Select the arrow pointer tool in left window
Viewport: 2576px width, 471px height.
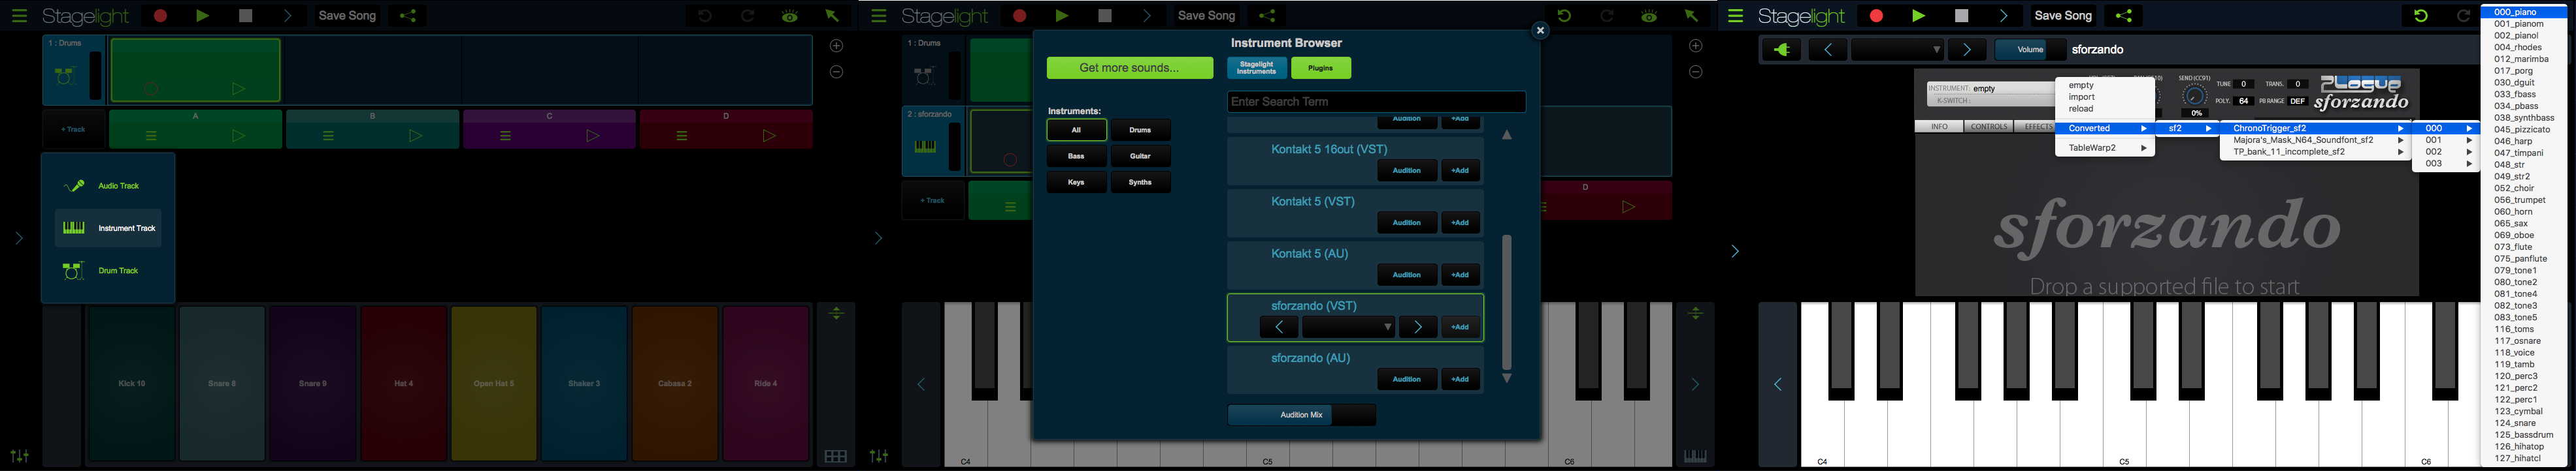[832, 16]
